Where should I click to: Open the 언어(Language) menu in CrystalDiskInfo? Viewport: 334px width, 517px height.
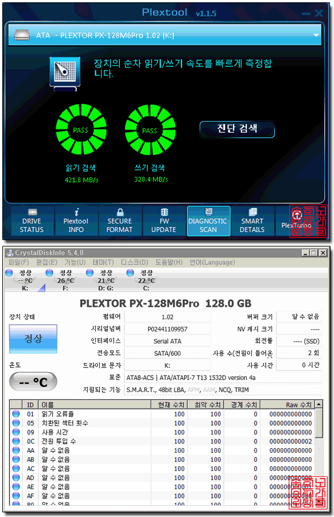[212, 262]
